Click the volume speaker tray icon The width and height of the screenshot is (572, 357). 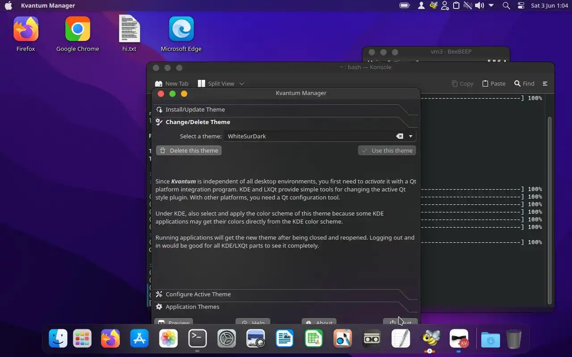coord(479,6)
